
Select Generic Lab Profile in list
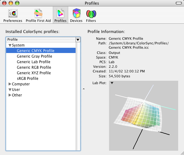point(33,62)
